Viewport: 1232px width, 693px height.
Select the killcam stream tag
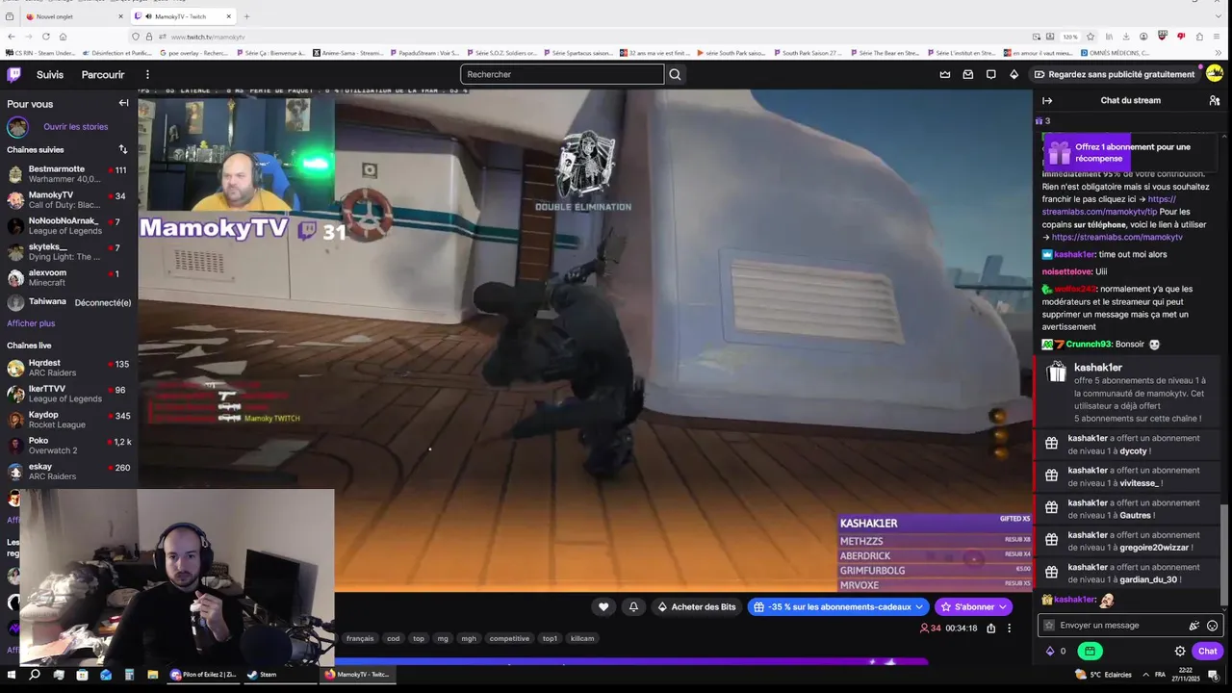coord(582,638)
